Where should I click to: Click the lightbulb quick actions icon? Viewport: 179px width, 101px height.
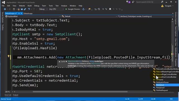pos(9,56)
